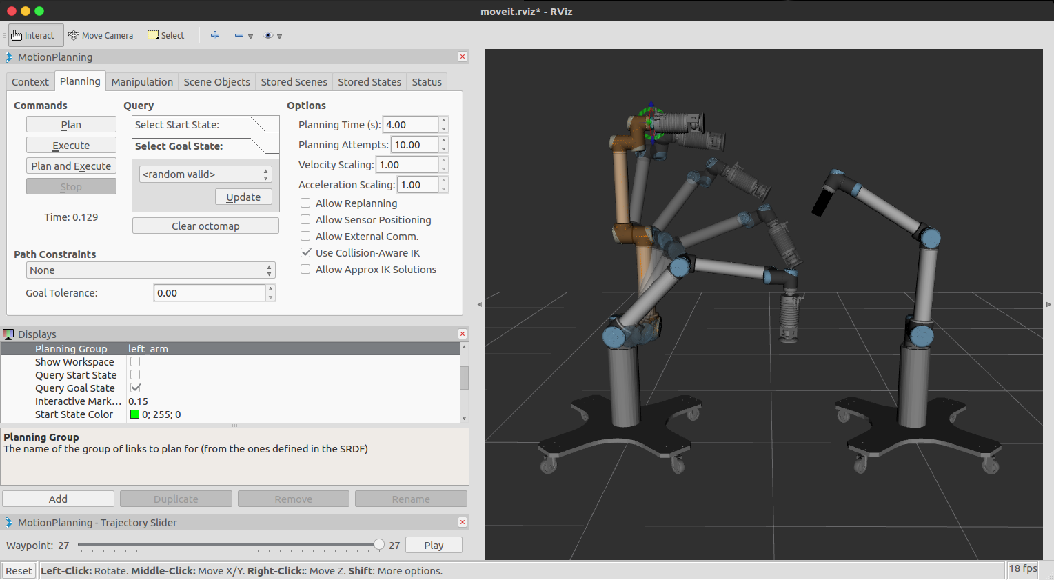The height and width of the screenshot is (580, 1054).
Task: Adjust the Acceleration Scaling spinner arrows
Action: (444, 184)
